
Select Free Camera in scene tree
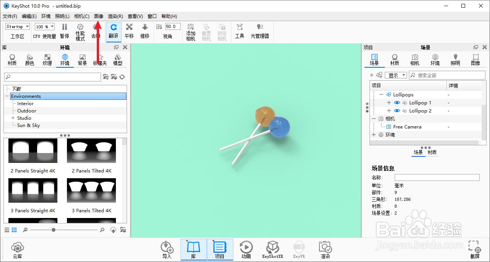(x=407, y=127)
